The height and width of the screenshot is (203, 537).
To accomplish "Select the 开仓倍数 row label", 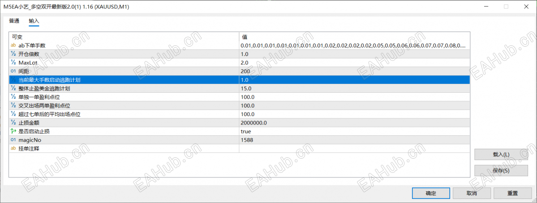I will [29, 54].
